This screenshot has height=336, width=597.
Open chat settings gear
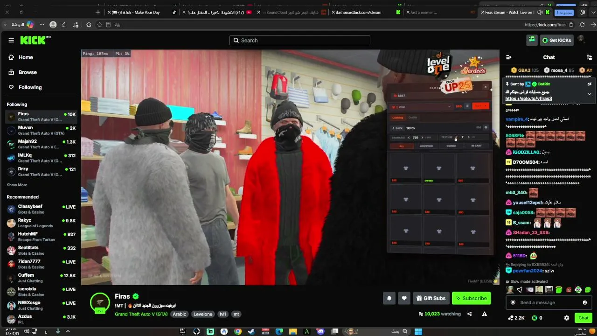[567, 318]
